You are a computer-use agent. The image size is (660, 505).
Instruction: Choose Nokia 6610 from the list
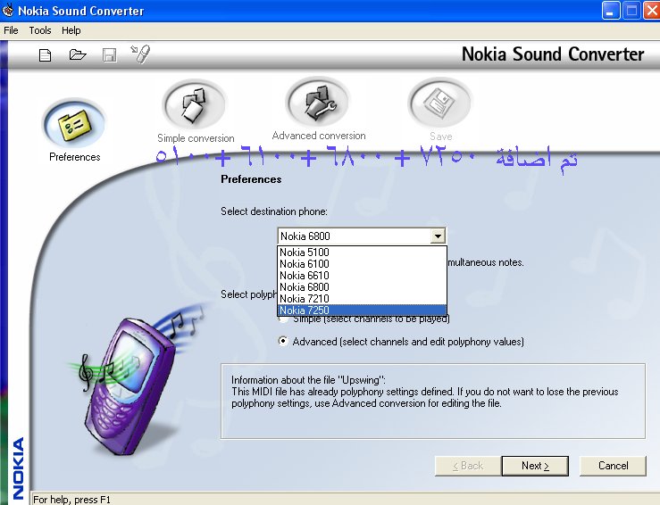[362, 276]
